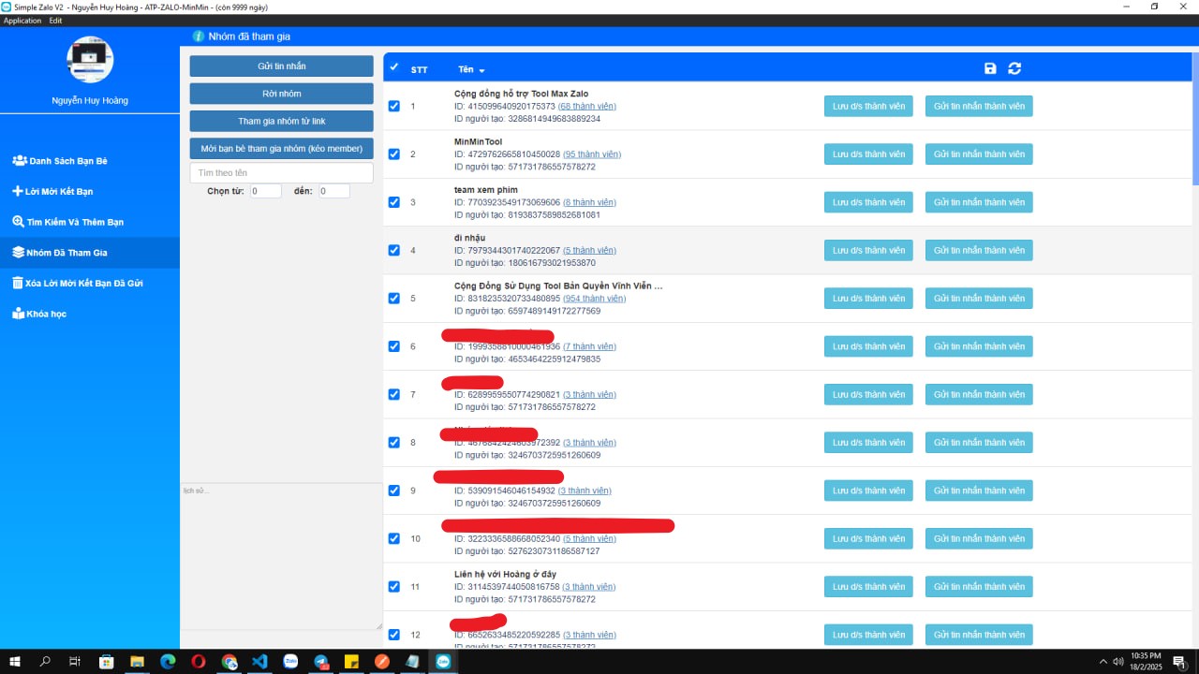Click Lưu d/s thành viên for team xem phim
This screenshot has height=674, width=1199.
868,202
